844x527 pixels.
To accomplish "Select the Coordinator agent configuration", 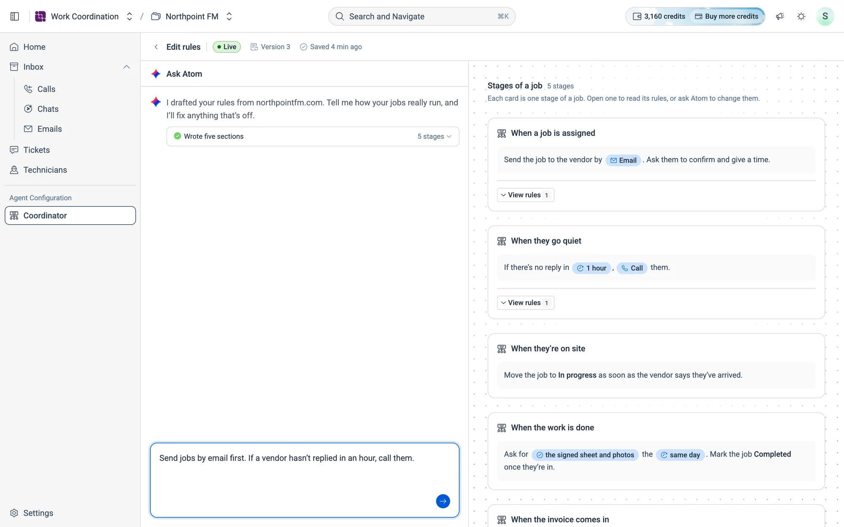I will click(70, 215).
